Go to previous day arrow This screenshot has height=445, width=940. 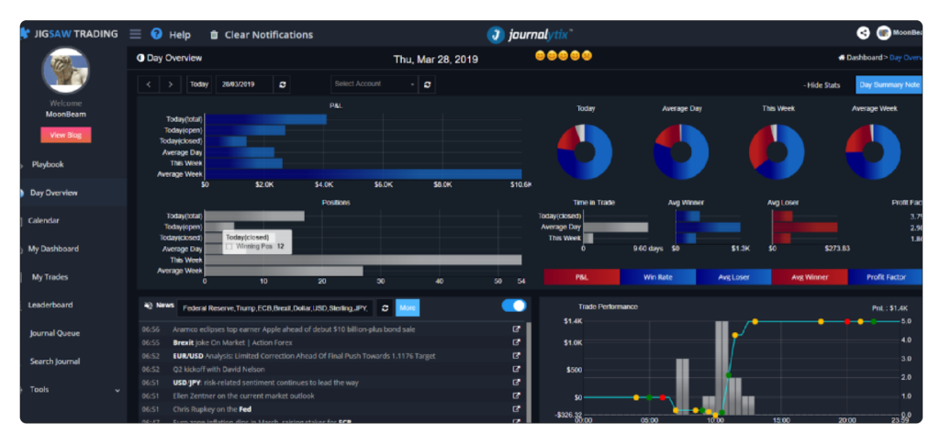pyautogui.click(x=149, y=83)
